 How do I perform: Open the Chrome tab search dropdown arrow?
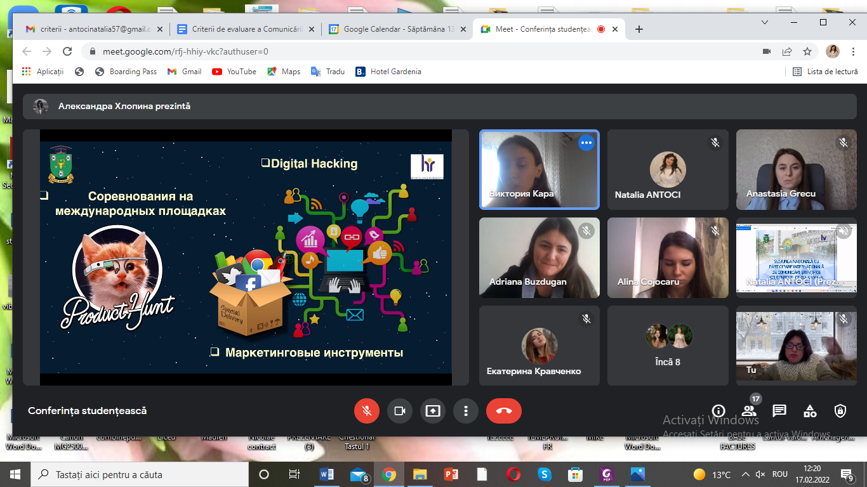765,22
